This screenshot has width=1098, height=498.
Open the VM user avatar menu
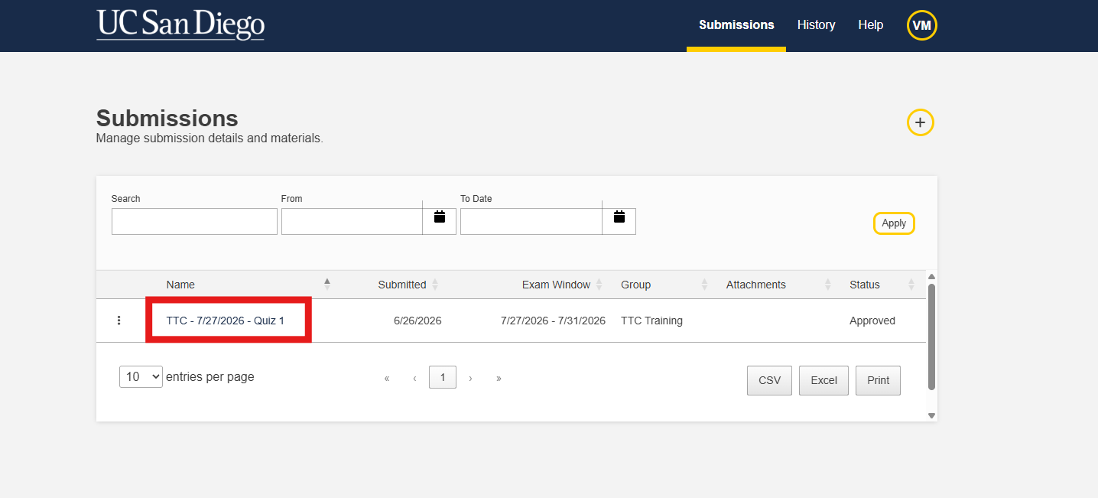921,25
